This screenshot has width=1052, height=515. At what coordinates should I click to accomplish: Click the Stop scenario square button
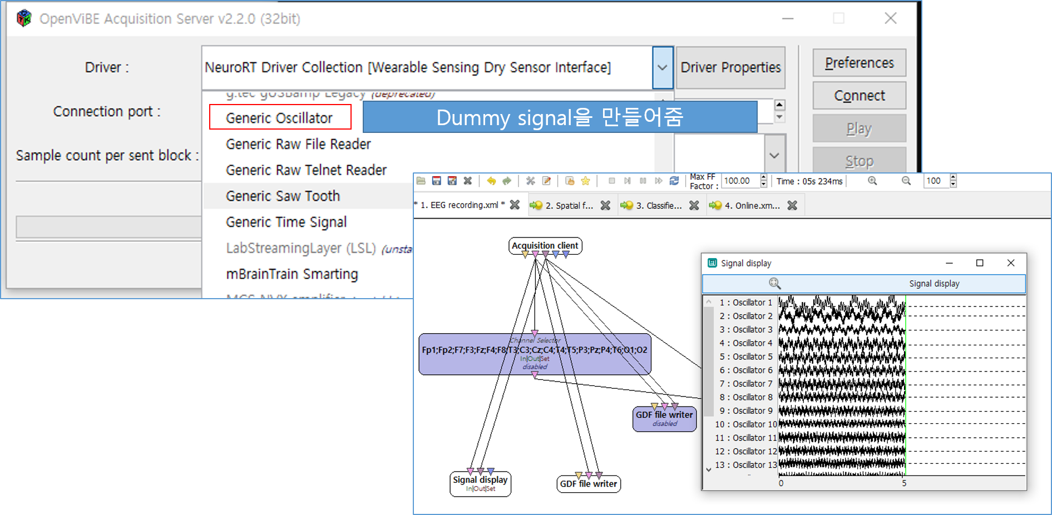[x=612, y=181]
